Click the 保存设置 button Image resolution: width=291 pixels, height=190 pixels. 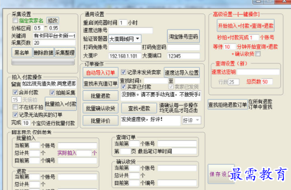[221, 174]
